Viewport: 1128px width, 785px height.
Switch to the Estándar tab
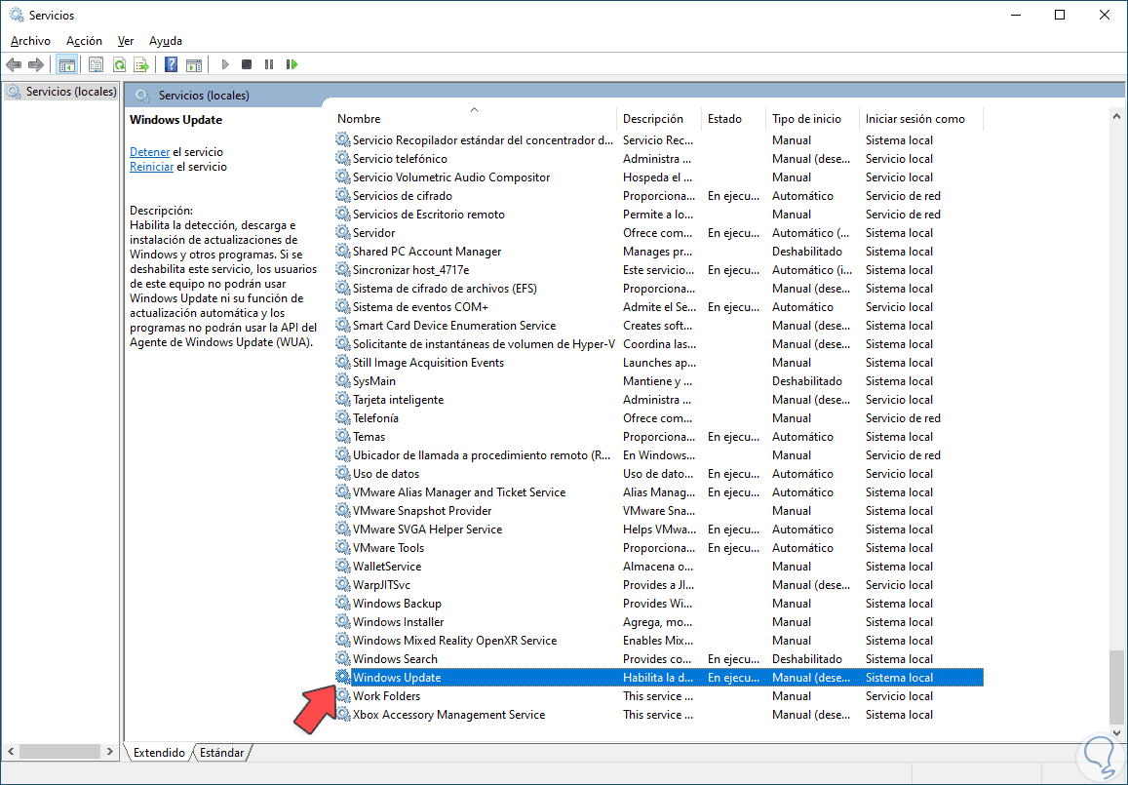click(221, 753)
